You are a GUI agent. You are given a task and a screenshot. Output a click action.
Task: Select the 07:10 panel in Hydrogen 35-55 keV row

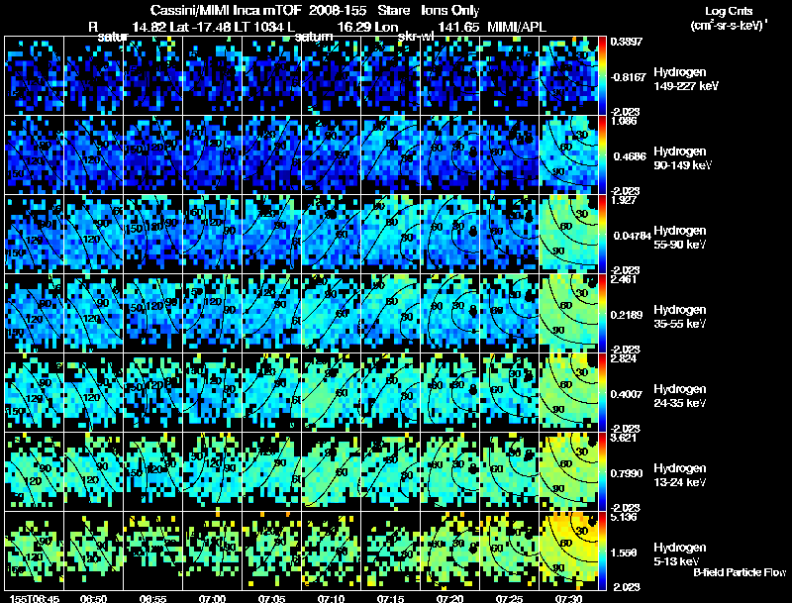click(x=332, y=313)
